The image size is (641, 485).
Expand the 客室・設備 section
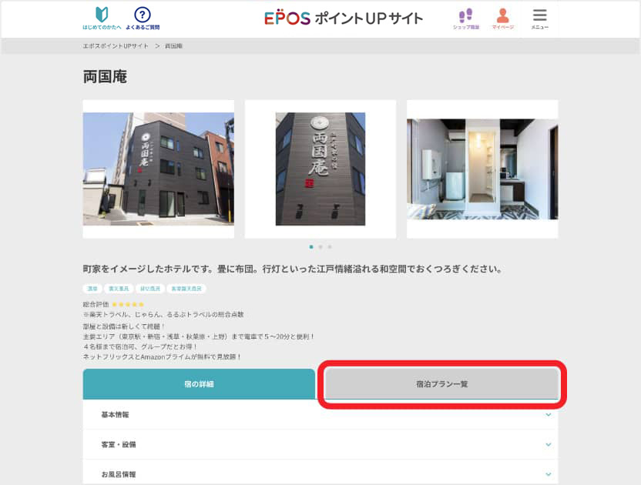[x=320, y=445]
